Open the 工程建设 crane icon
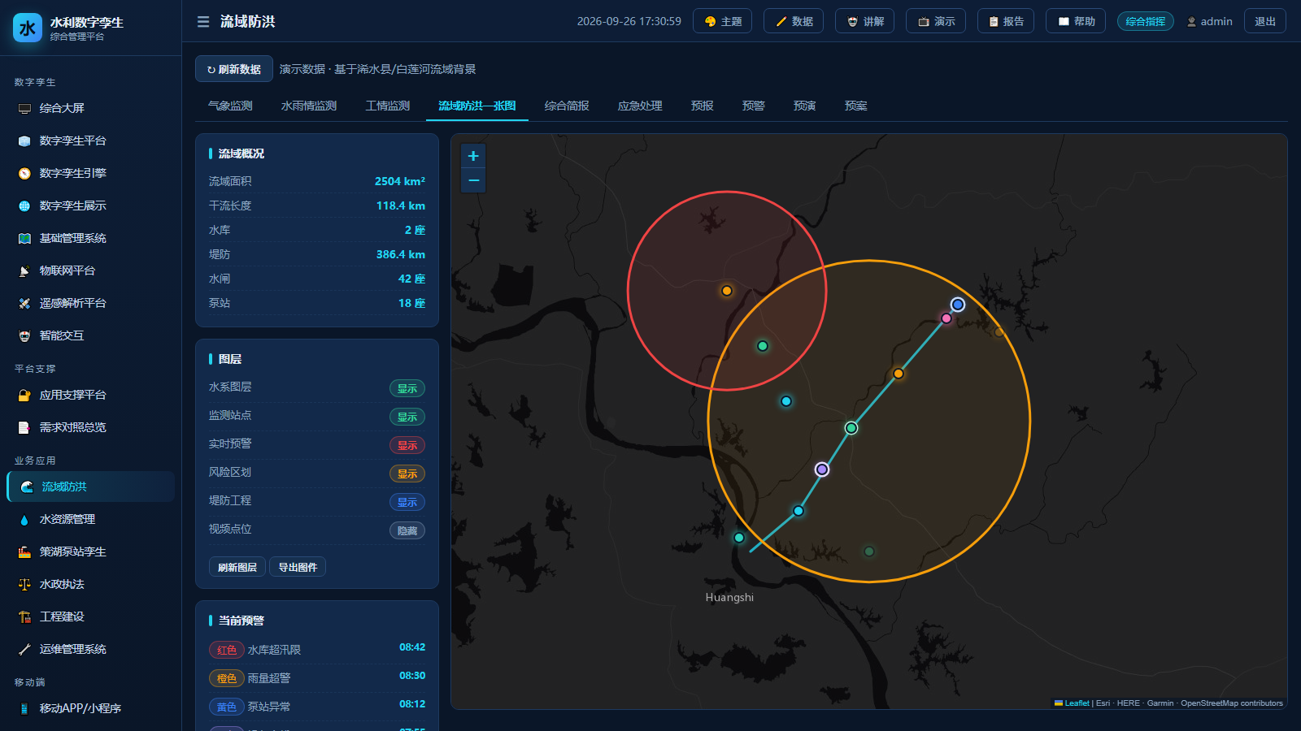Image resolution: width=1301 pixels, height=731 pixels. 24,617
